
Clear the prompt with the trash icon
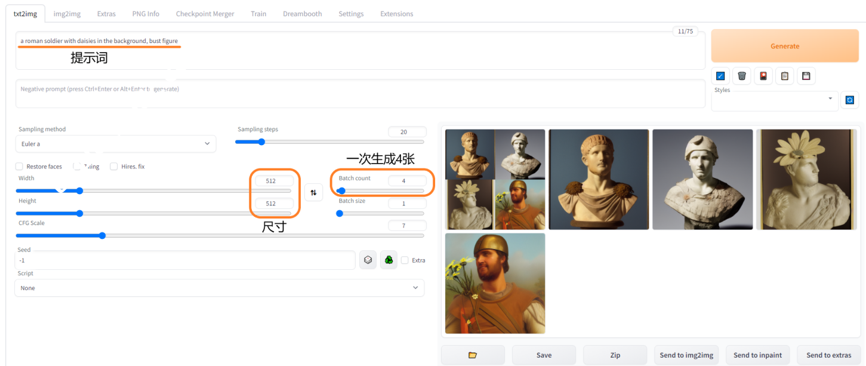(x=741, y=76)
